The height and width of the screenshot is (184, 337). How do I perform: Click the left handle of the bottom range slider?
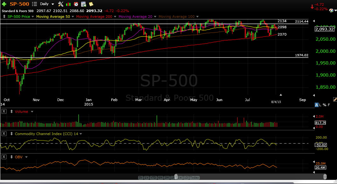pyautogui.click(x=176, y=177)
